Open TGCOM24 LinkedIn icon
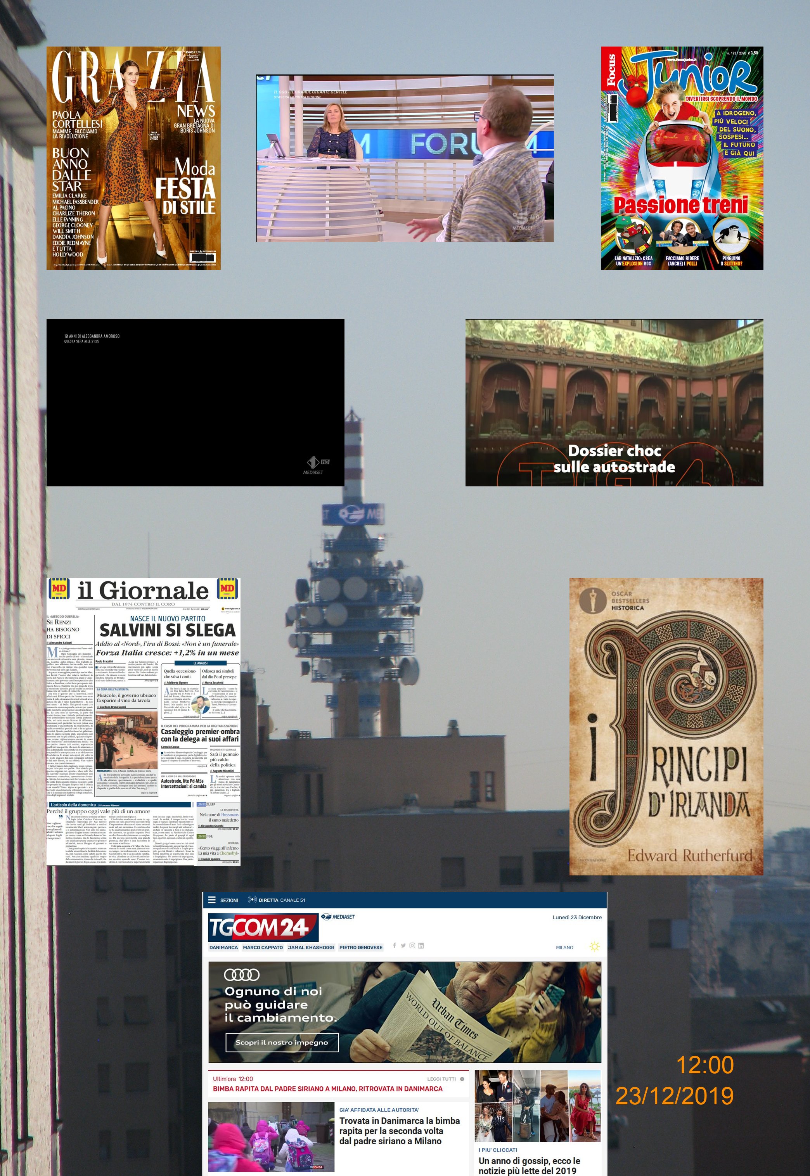 (x=421, y=945)
